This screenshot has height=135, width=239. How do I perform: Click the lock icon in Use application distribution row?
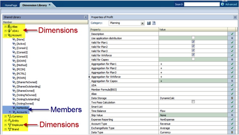click(232, 38)
